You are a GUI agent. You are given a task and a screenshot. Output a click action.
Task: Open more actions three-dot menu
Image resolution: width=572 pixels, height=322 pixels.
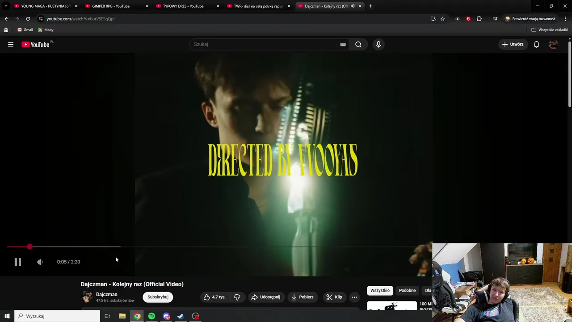click(354, 297)
